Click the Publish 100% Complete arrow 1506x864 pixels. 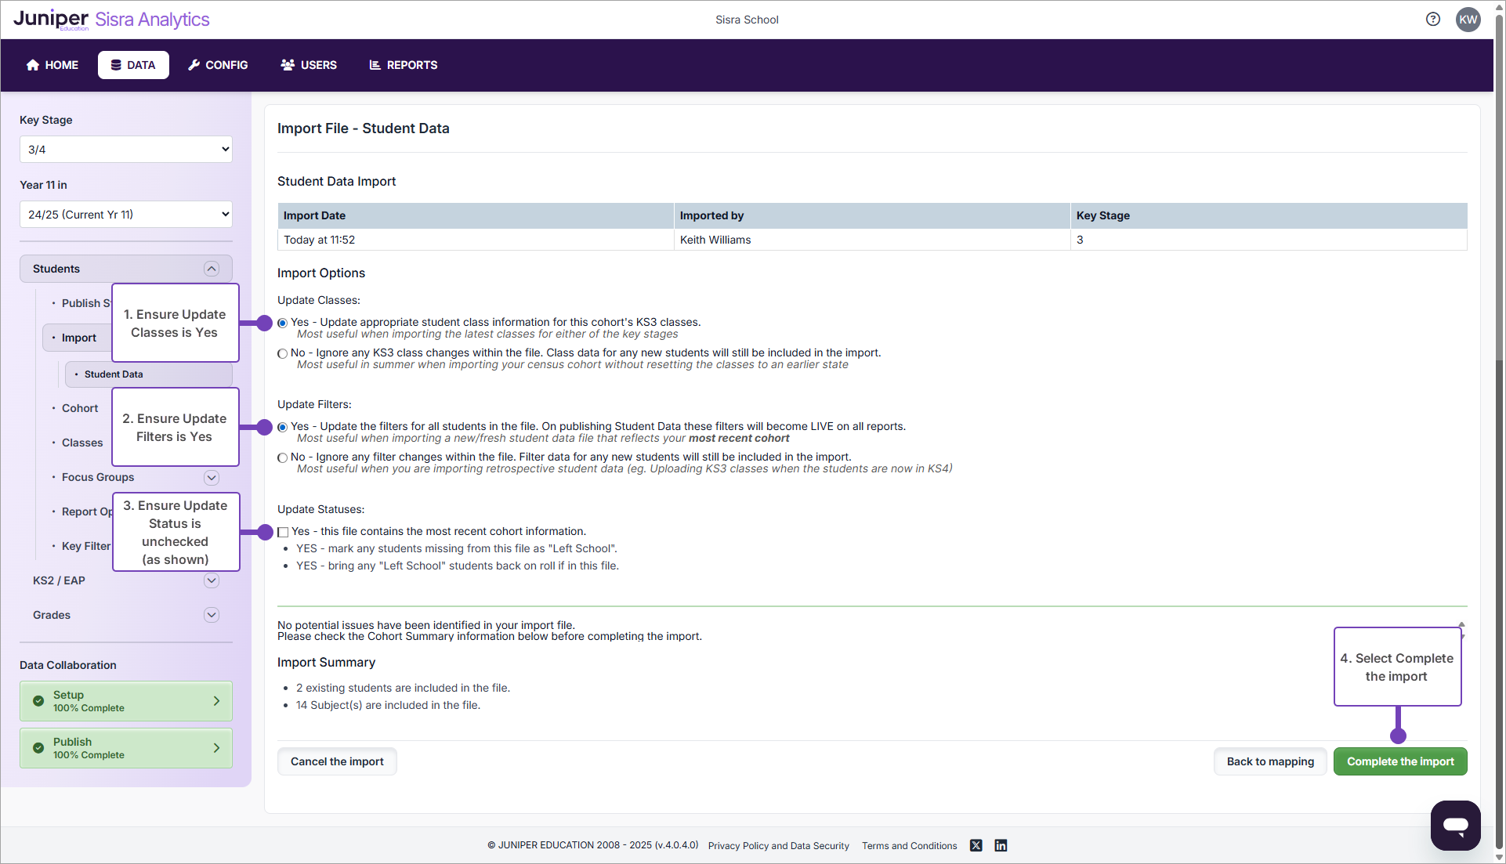(216, 748)
